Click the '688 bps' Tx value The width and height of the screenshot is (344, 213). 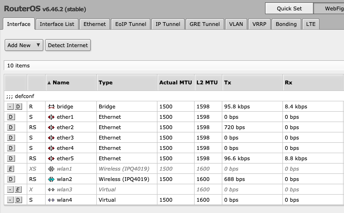tap(235, 180)
